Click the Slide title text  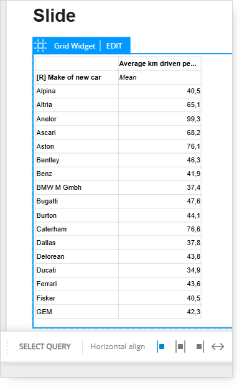54,16
